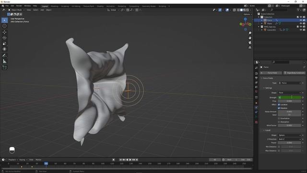307x173 pixels.
Task: Switch perspective/orthographic grid icon
Action: point(250,48)
